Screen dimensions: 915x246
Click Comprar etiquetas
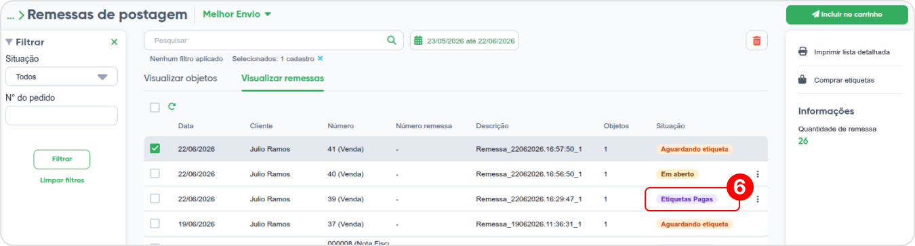[844, 80]
